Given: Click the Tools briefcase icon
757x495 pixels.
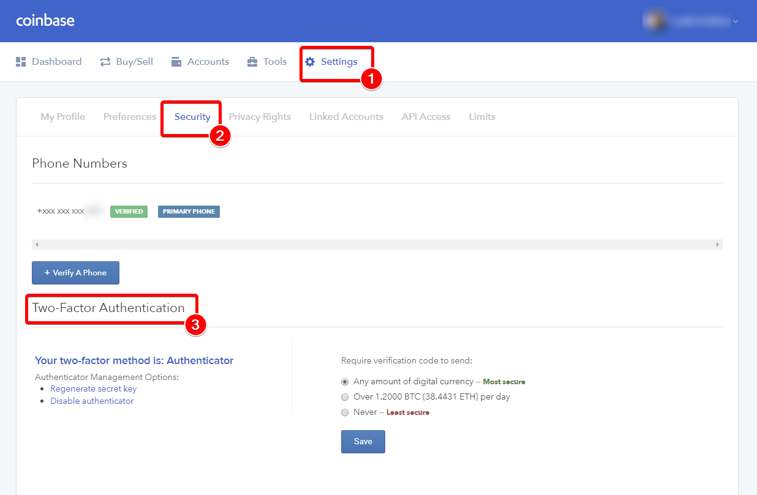Looking at the screenshot, I should (252, 62).
